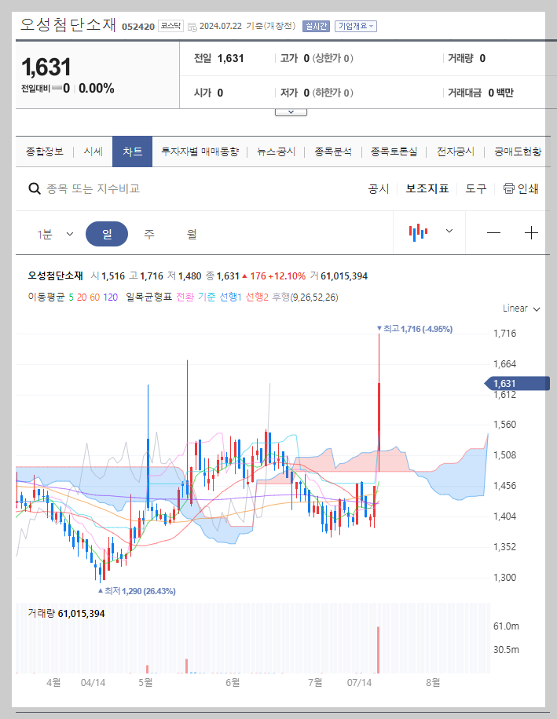
Task: Expand the 기업개요 company overview dropdown
Action: [x=355, y=26]
